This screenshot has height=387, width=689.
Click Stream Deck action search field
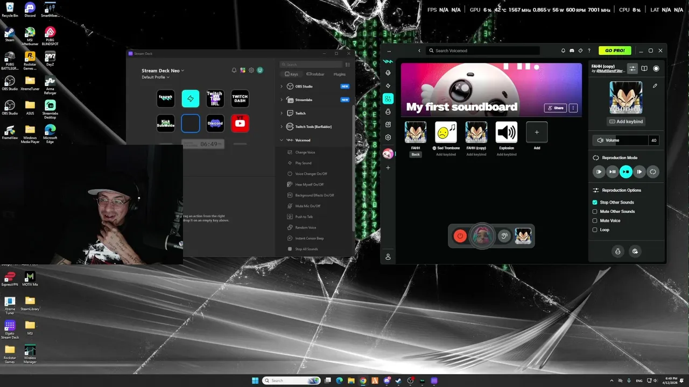click(311, 64)
